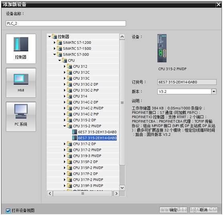Viewport: 223px width, 215px height.
Task: Click the CPU 314C-2 DP folder icon
Action: click(69, 102)
